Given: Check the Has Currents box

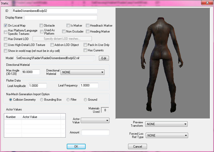Looking at the screenshot, I should click(85, 50).
